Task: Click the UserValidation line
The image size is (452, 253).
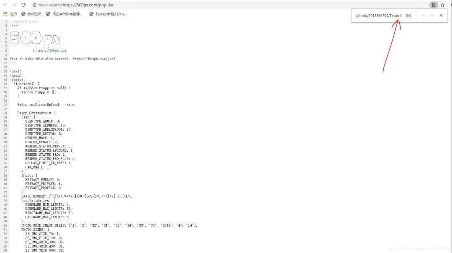Action: (x=38, y=201)
